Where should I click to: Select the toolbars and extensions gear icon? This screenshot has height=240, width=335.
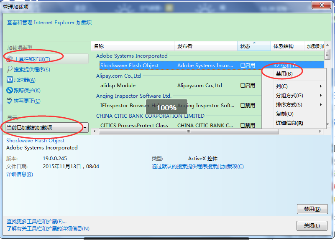tap(10, 59)
